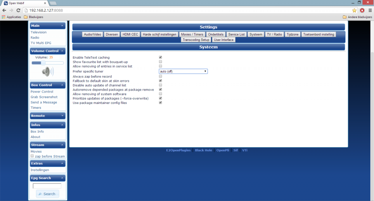Viewport: 374px width, 201px height.
Task: Open Bladwijzers bookmarks folder
Action: click(x=34, y=17)
